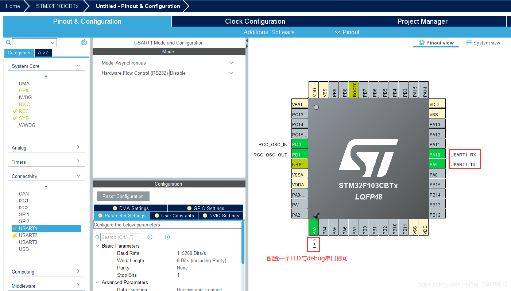Navigate back using the Home breadcrumb

tap(12, 6)
